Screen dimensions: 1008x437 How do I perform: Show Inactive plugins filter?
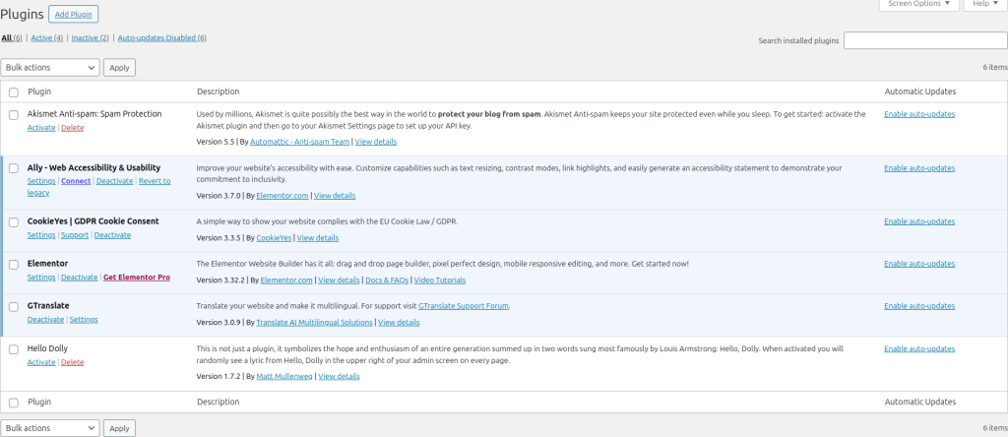click(91, 38)
